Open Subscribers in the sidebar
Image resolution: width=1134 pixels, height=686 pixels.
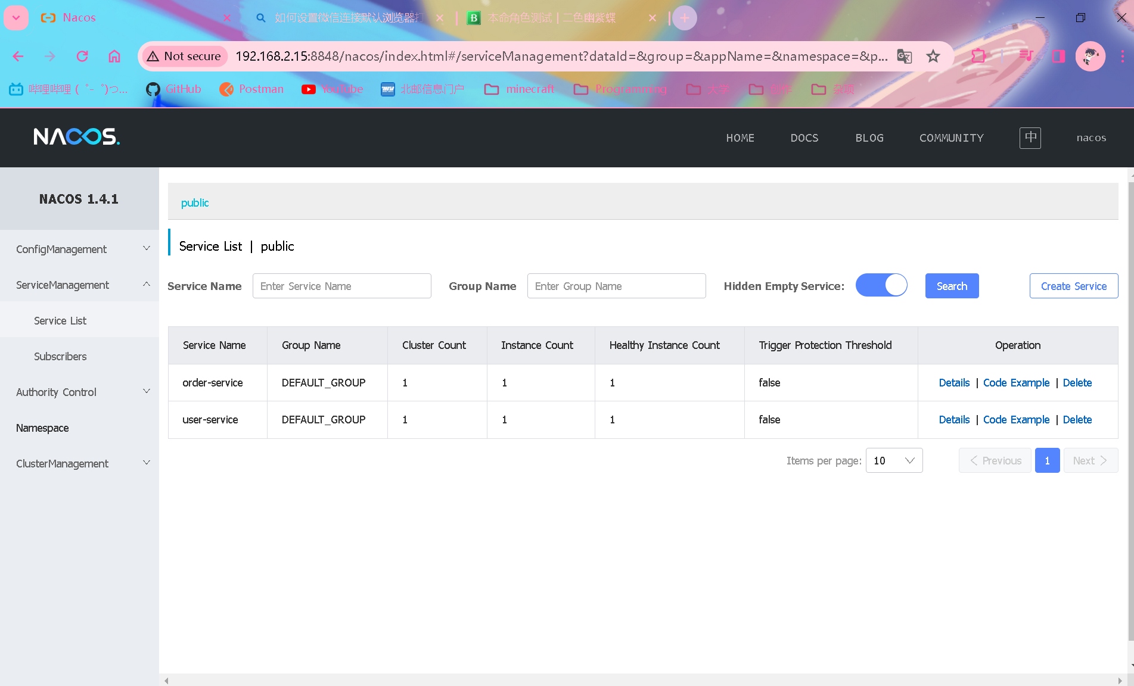click(80, 356)
